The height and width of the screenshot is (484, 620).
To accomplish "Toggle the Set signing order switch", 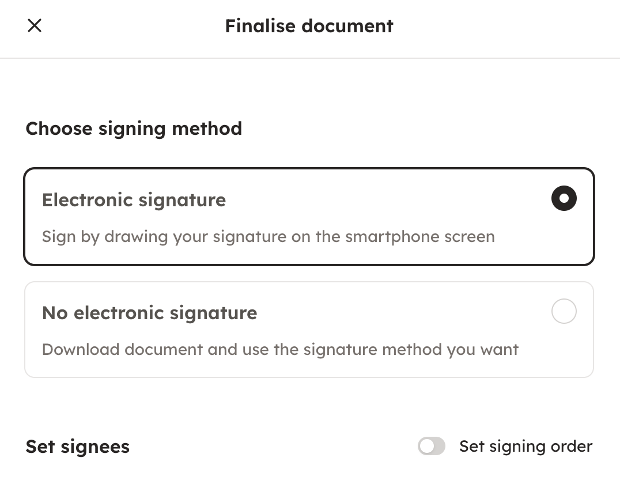I will point(432,446).
